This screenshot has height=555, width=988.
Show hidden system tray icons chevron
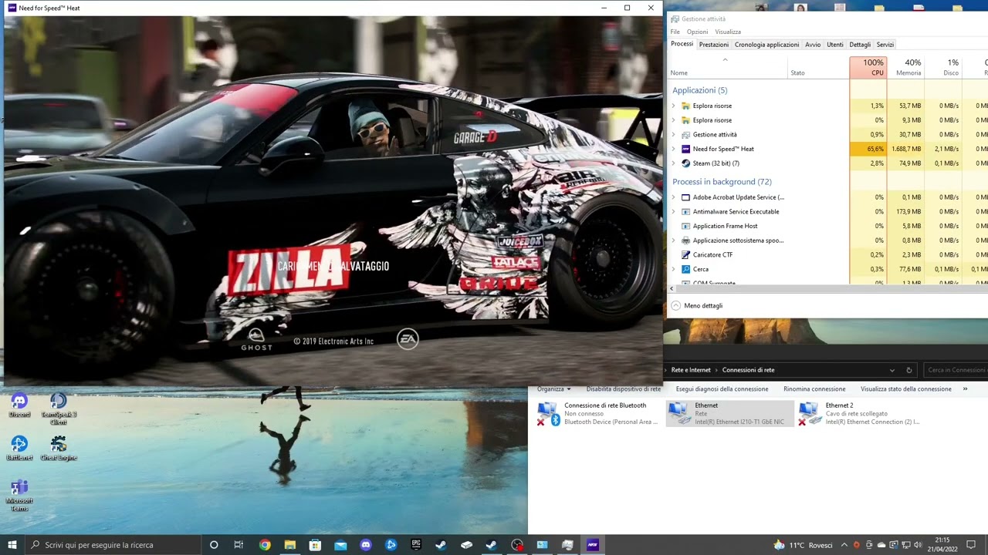coord(844,545)
